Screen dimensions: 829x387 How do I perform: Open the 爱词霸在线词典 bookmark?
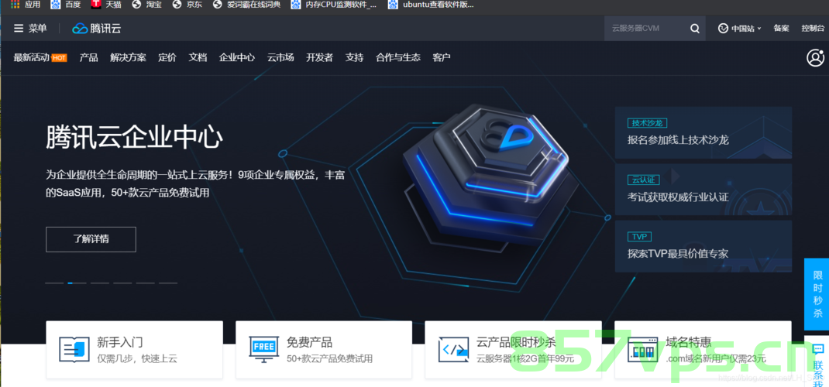point(246,5)
